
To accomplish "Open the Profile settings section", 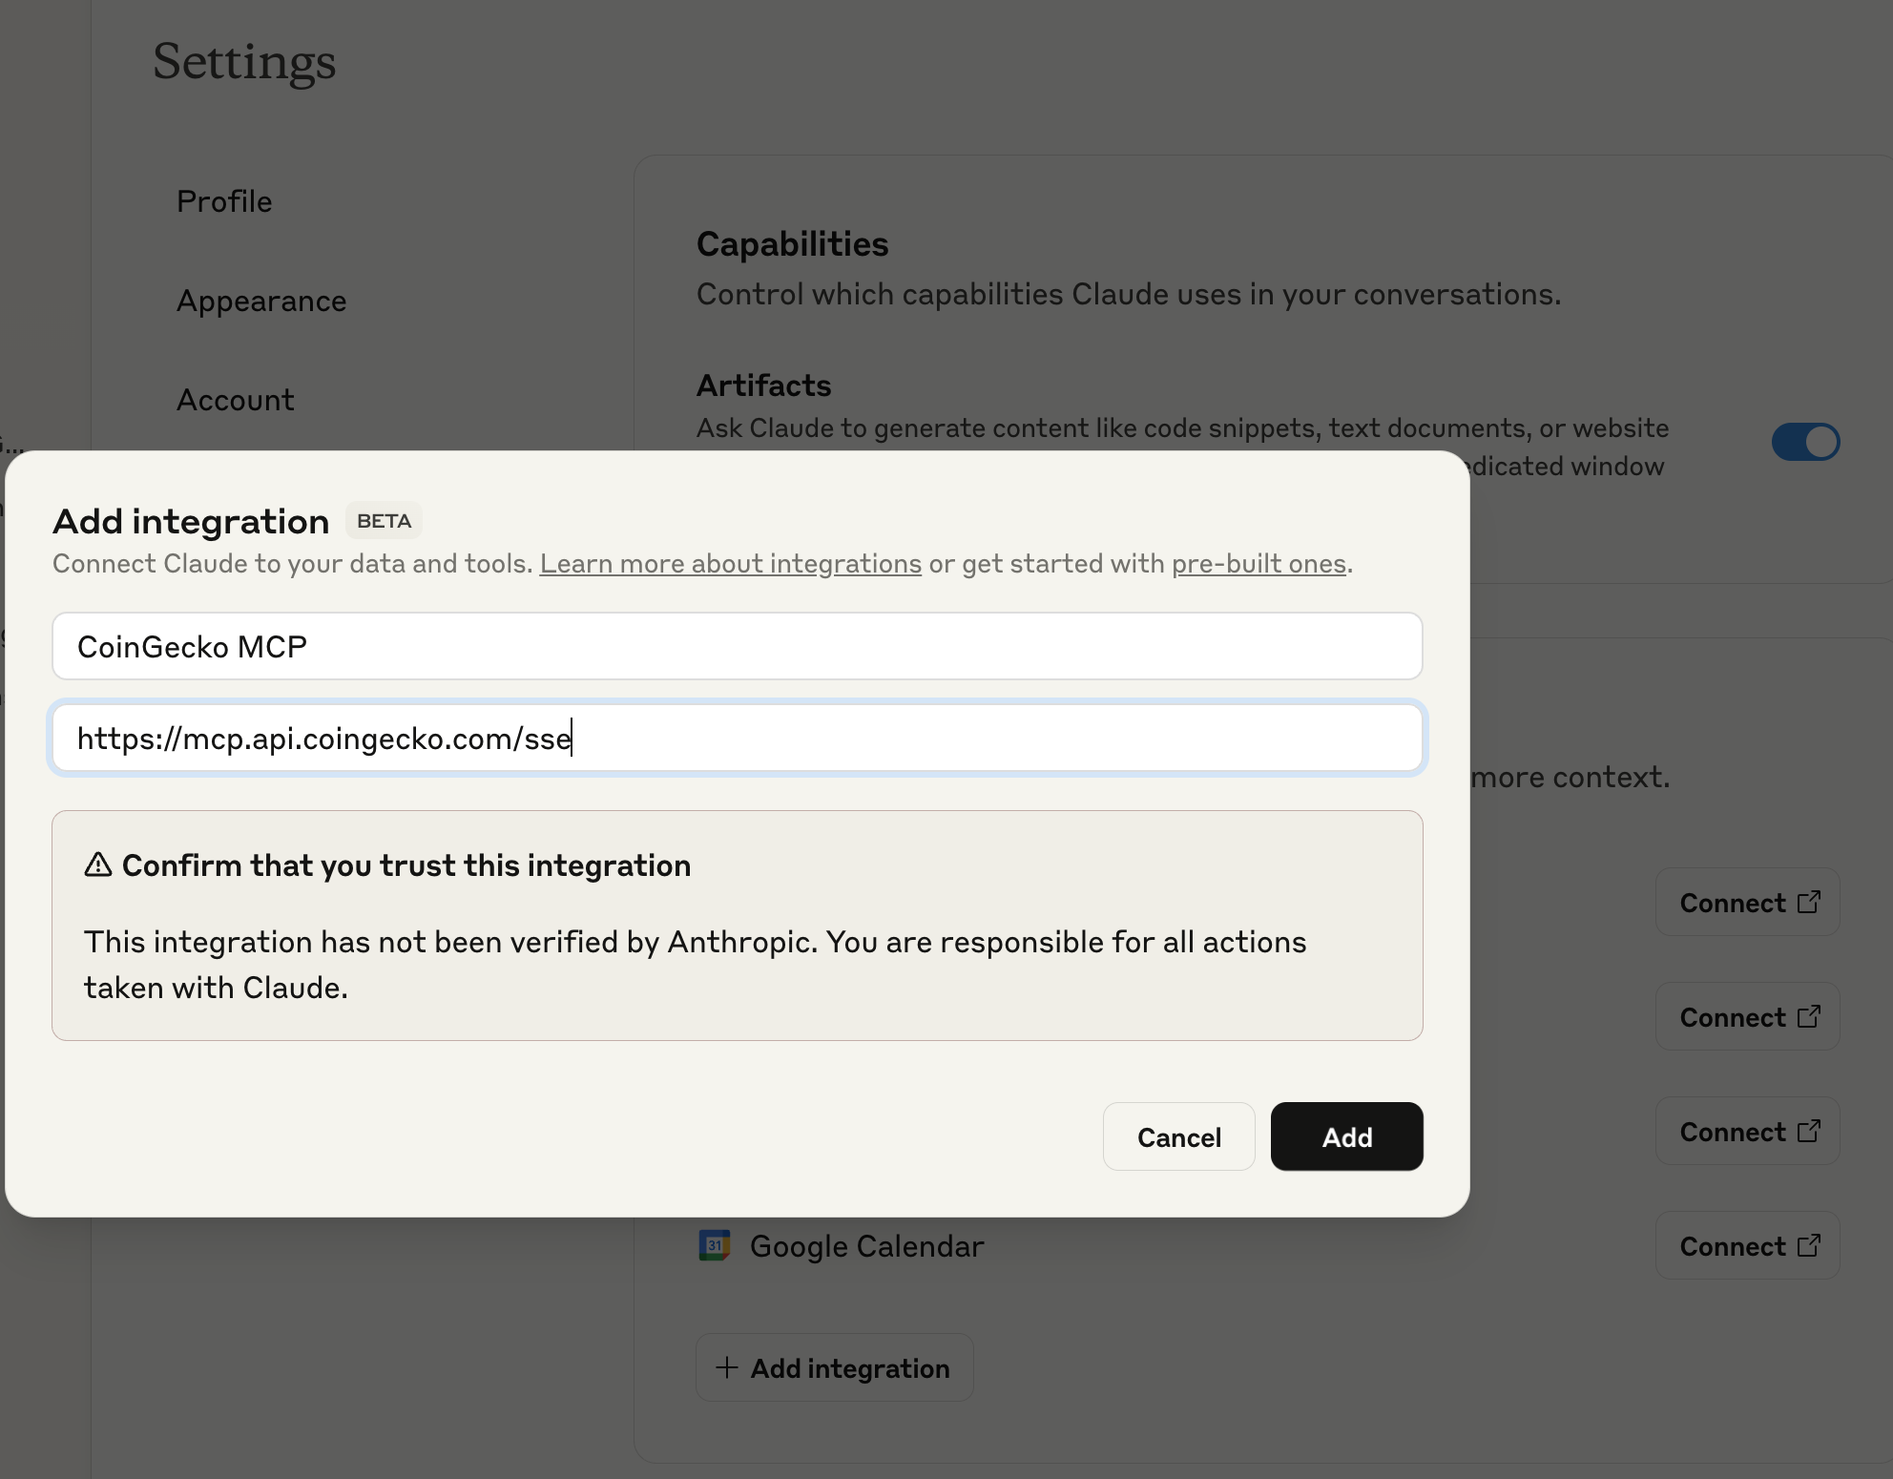I will tap(224, 201).
